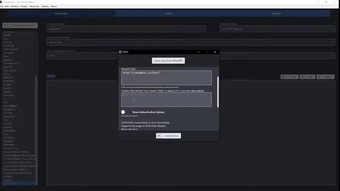This screenshot has width=340, height=191.
Task: Click the Command Name input field
Action: point(126,29)
